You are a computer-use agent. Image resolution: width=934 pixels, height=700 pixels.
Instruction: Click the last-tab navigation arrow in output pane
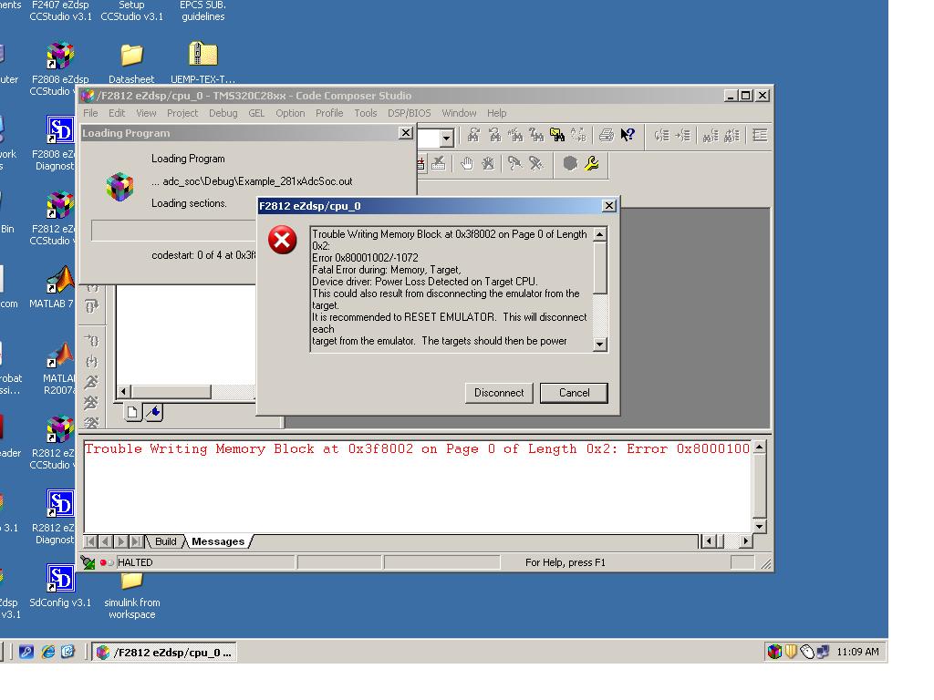tap(137, 541)
